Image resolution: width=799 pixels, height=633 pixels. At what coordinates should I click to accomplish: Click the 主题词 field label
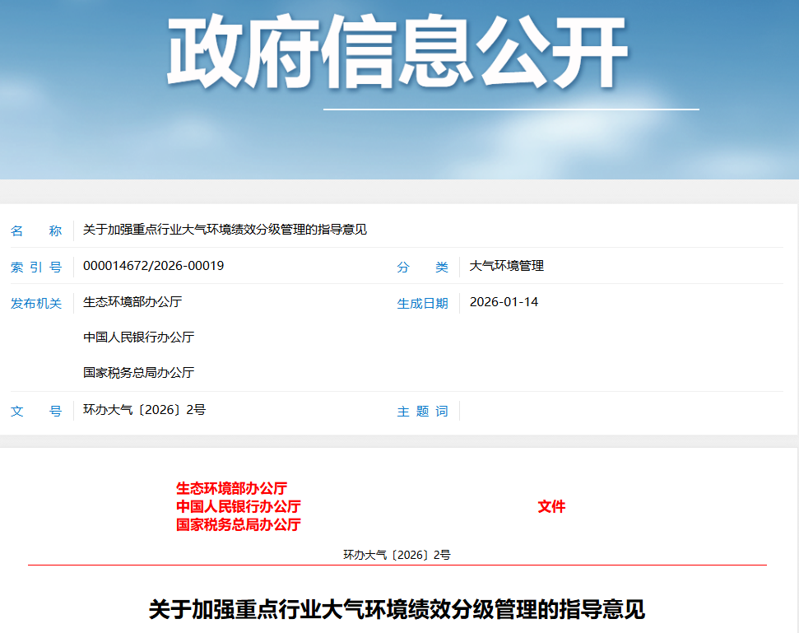pyautogui.click(x=422, y=411)
